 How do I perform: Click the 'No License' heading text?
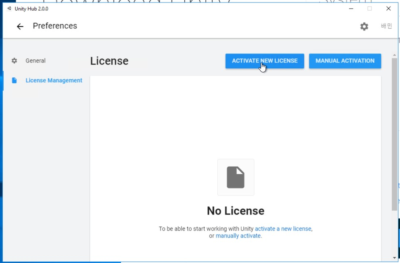point(236,211)
